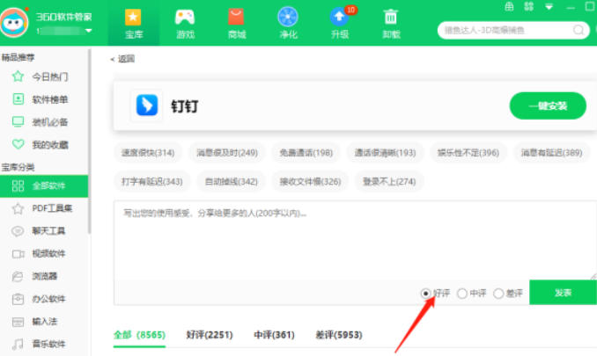Image resolution: width=597 pixels, height=356 pixels.
Task: Click the 发表 submit review button
Action: pyautogui.click(x=562, y=293)
